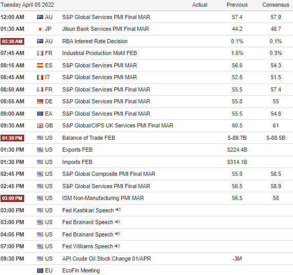This screenshot has height=275, width=293.
Task: Open API Crude Oil Stock Change event
Action: point(106,259)
